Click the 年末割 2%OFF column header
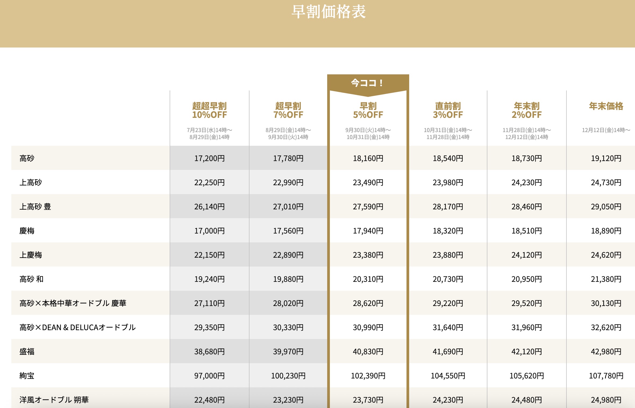635x408 pixels. (x=526, y=110)
